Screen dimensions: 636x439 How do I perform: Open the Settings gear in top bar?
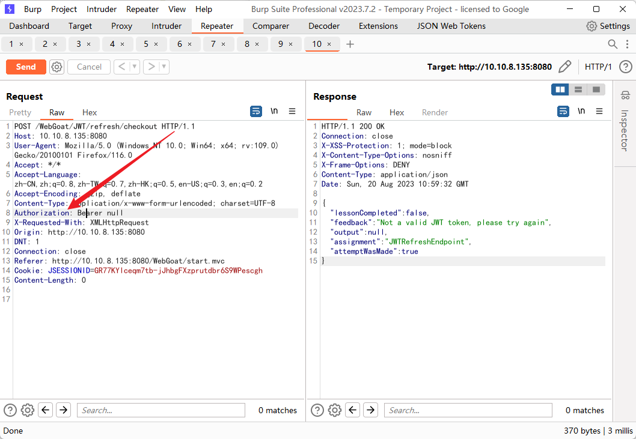click(x=592, y=26)
